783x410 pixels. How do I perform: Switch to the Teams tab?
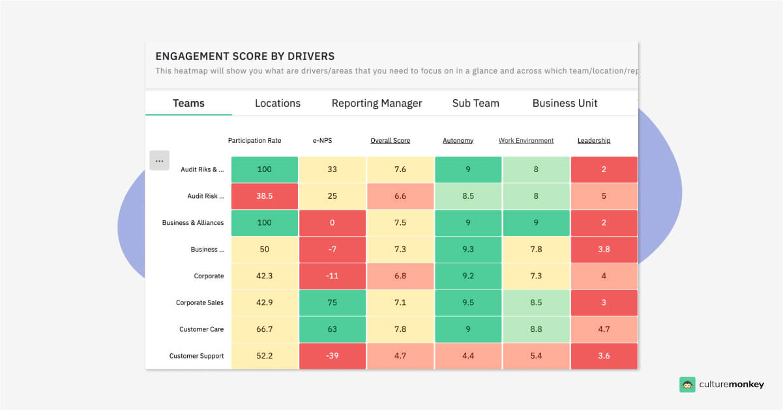pos(188,103)
